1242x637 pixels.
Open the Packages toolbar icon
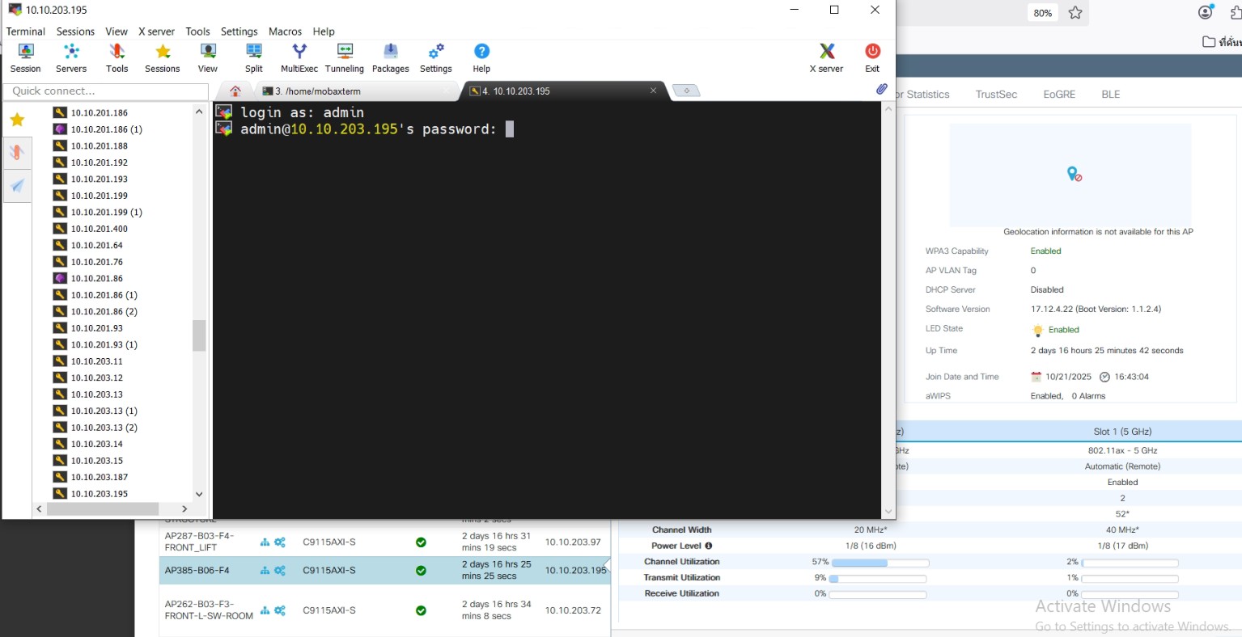tap(390, 57)
